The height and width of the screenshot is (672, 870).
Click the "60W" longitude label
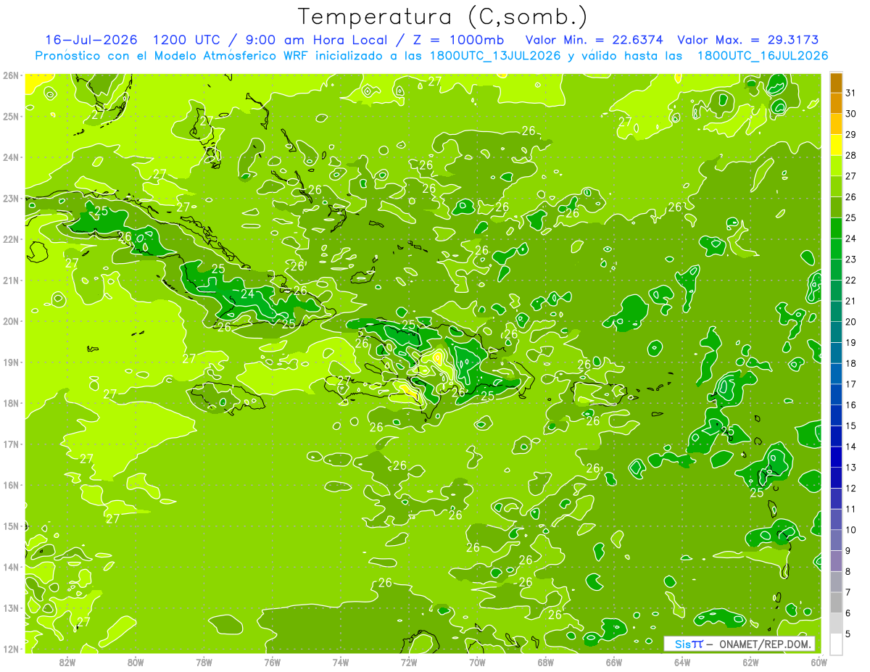(819, 662)
